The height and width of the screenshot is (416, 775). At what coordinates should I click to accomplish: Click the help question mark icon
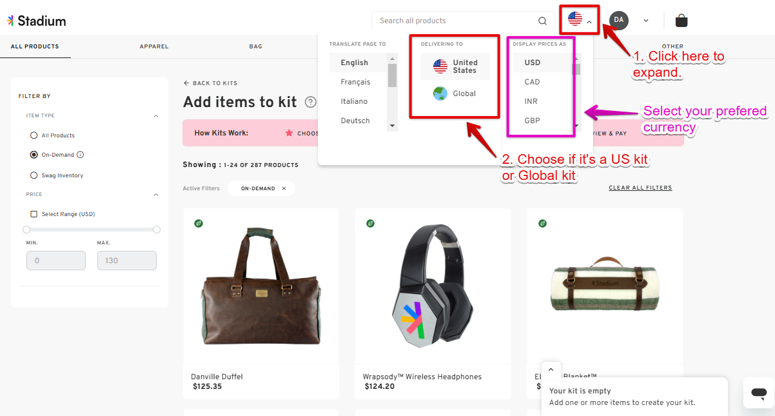point(311,102)
